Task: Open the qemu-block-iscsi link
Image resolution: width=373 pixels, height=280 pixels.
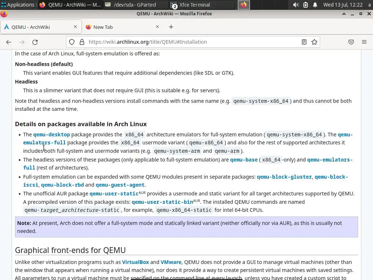Action: (x=331, y=177)
